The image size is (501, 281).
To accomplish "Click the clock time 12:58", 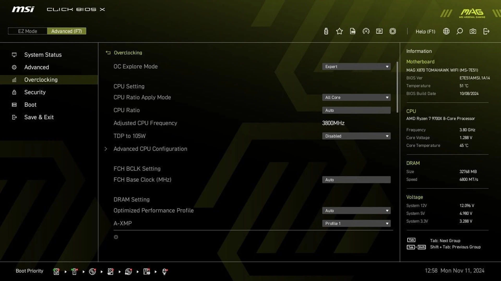I will pyautogui.click(x=431, y=271).
